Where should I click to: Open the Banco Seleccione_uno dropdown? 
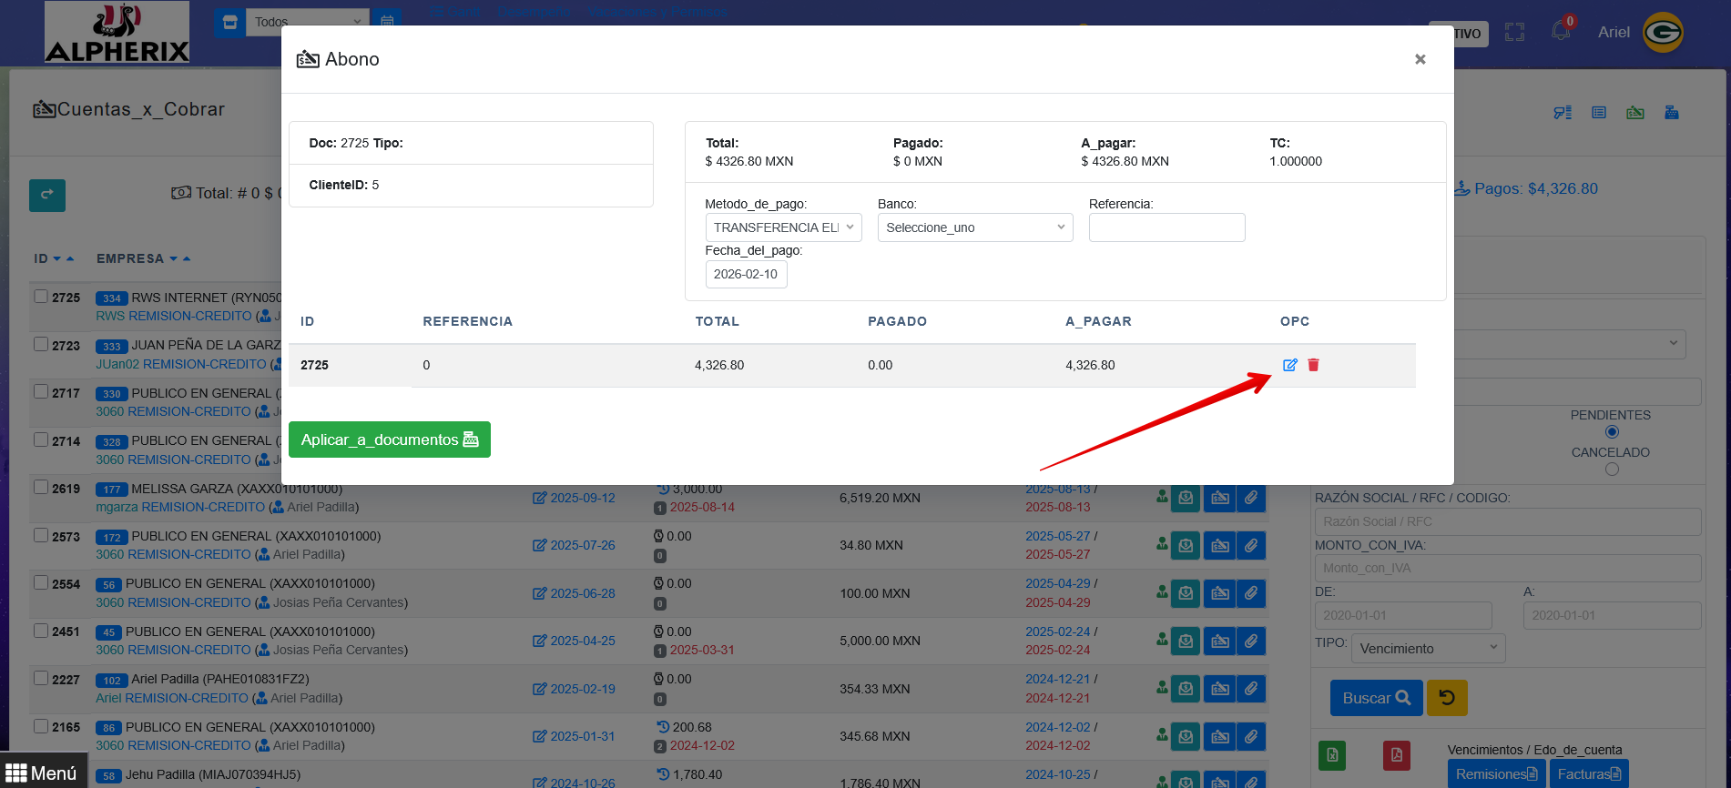click(974, 227)
